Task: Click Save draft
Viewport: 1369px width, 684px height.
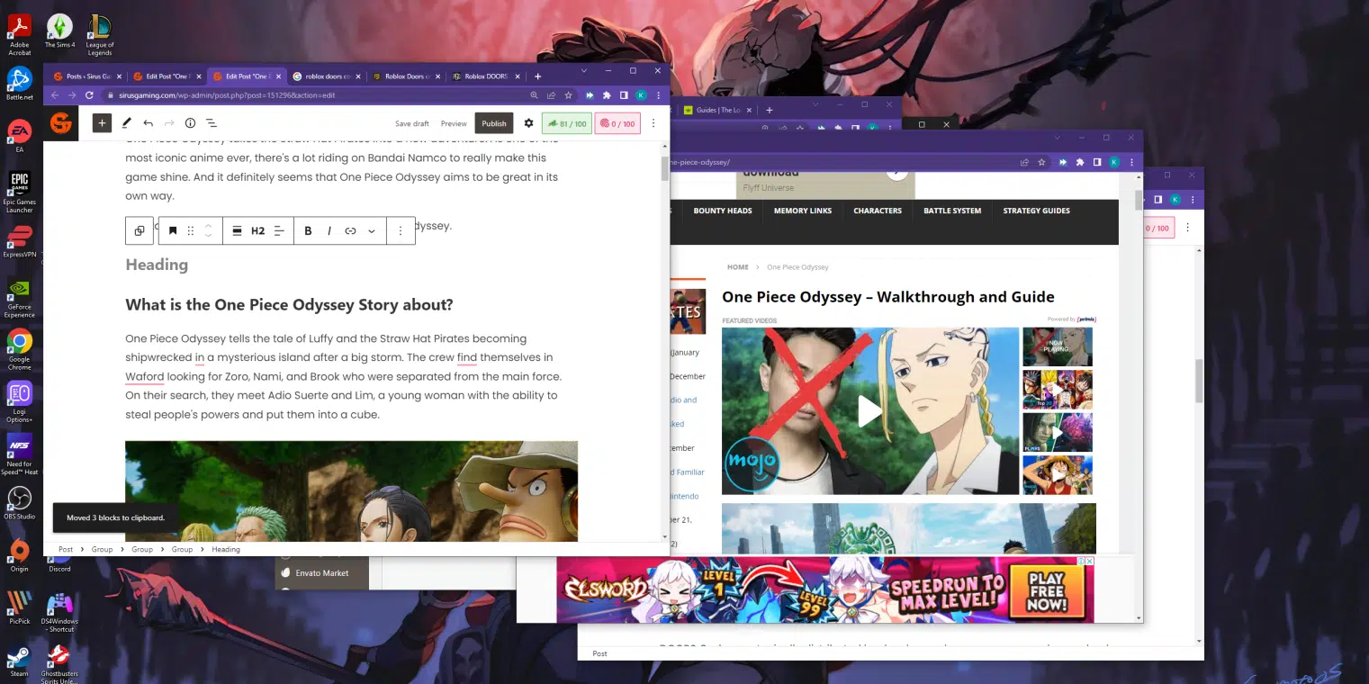Action: (x=411, y=123)
